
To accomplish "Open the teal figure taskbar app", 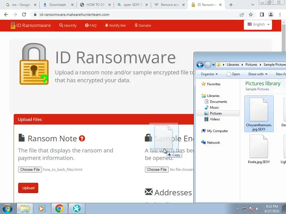I will click(x=77, y=208).
